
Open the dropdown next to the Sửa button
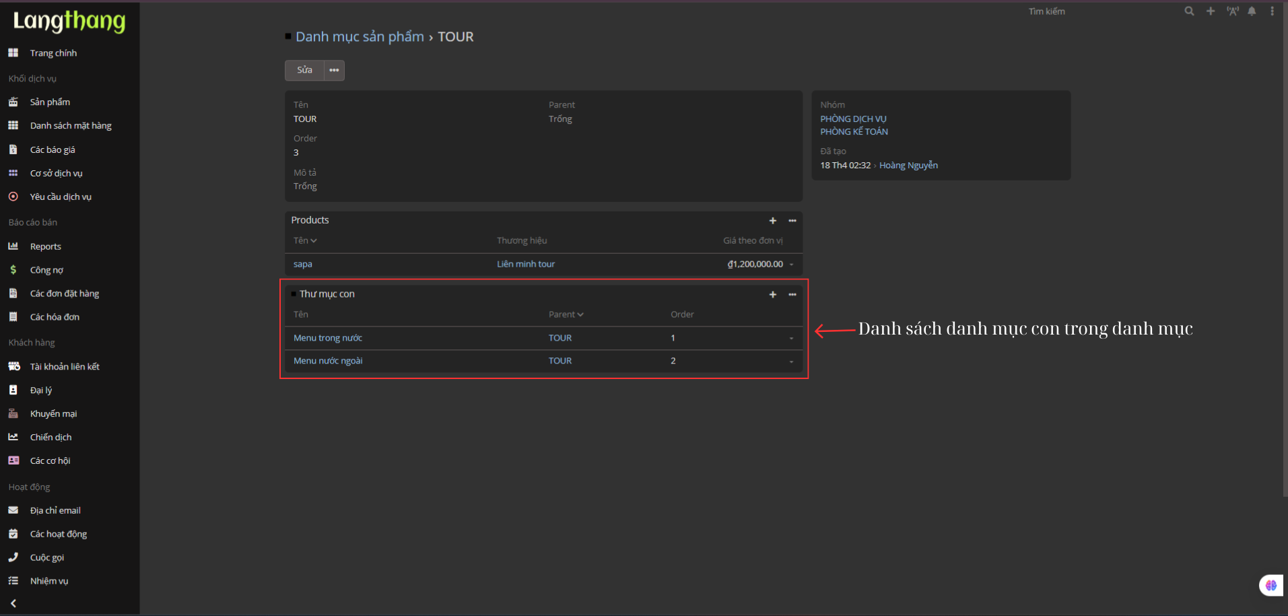334,71
